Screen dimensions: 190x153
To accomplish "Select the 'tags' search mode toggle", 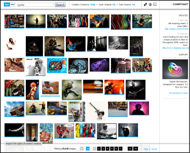I will coord(7,4).
